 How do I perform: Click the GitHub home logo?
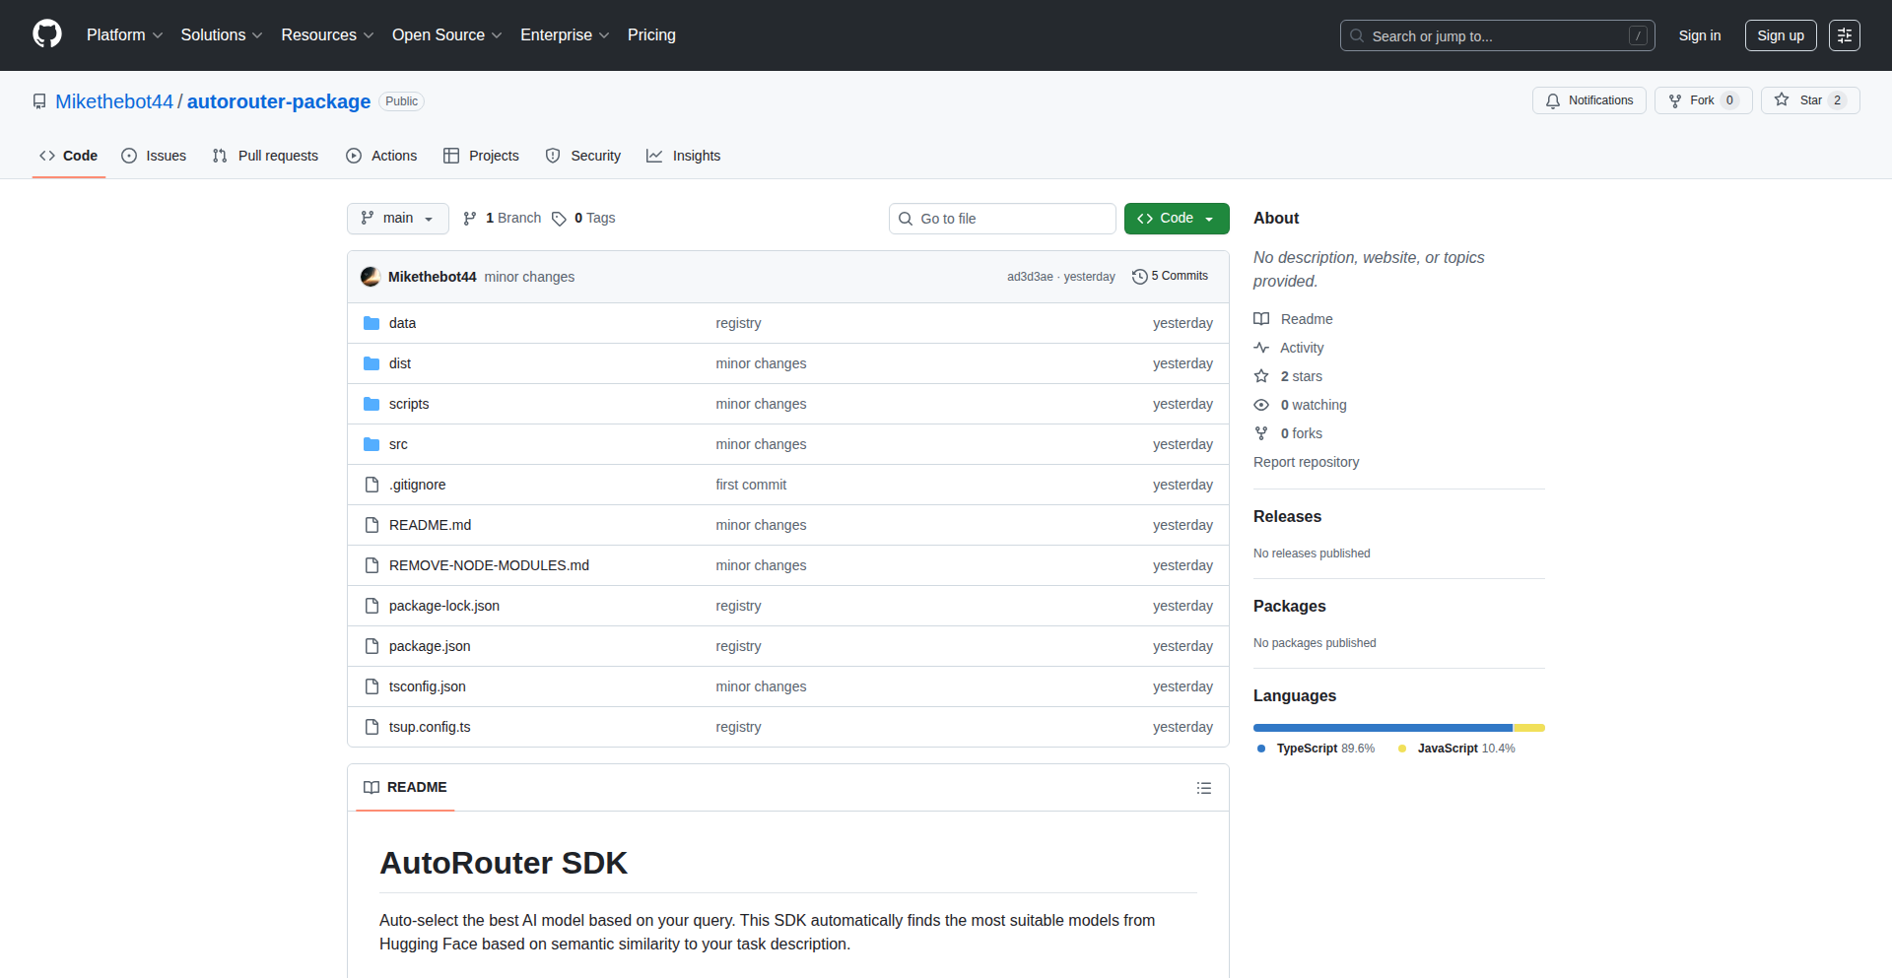pos(45,35)
